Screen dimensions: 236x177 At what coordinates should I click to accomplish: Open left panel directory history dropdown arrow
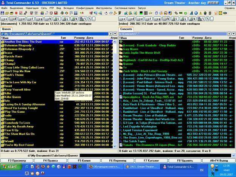tap(115, 34)
